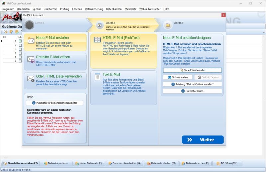Check the checkbox for record ID 2

20,45
